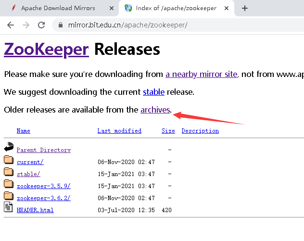Go back to the previous page
The width and height of the screenshot is (304, 241).
11,25
